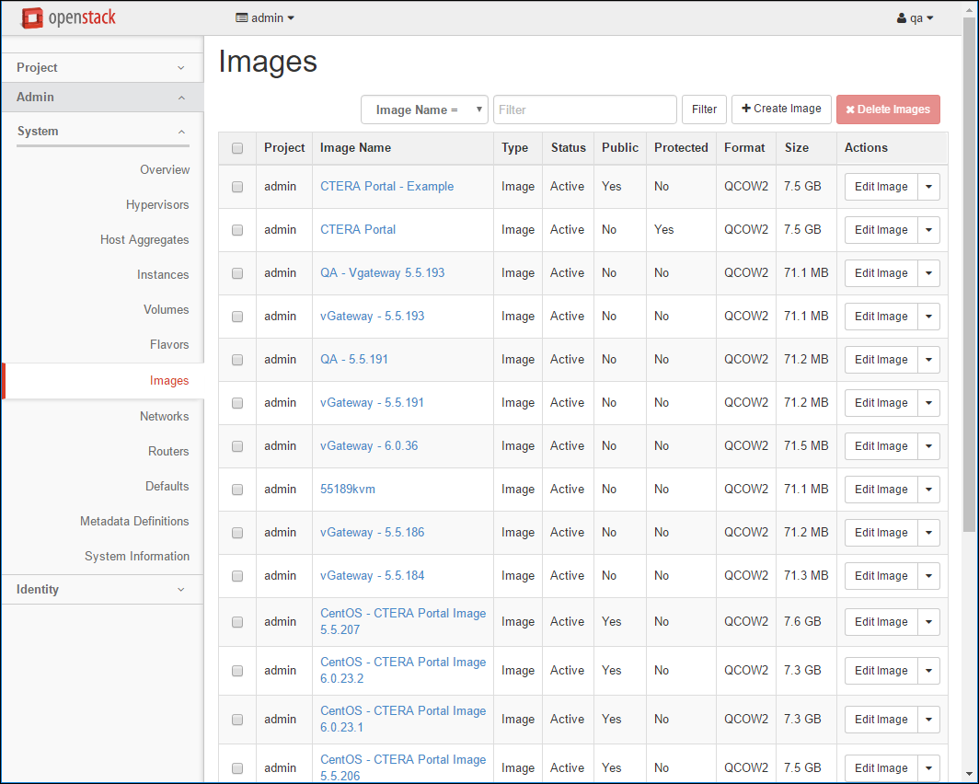Check the vGateway - 5.5.193 row checkbox
Viewport: 979px width, 784px height.
237,317
